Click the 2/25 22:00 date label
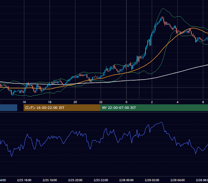 101,180
